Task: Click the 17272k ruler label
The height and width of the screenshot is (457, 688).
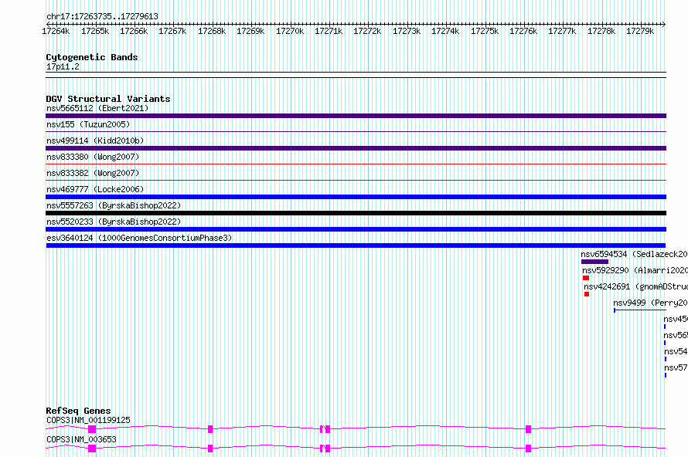Action: pyautogui.click(x=367, y=31)
